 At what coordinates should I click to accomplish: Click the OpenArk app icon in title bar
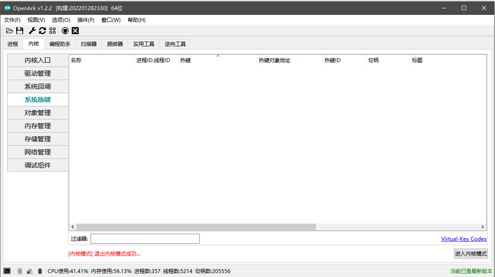[x=7, y=8]
